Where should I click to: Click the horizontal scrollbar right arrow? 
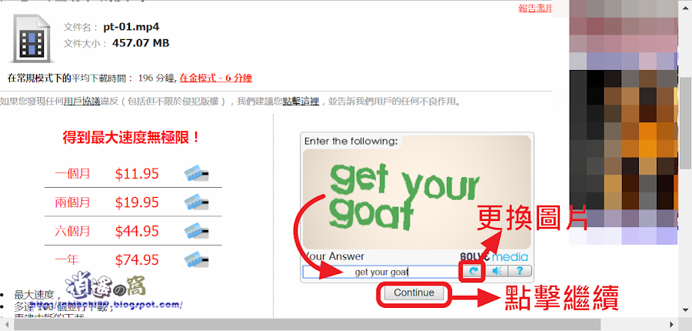coord(672,325)
